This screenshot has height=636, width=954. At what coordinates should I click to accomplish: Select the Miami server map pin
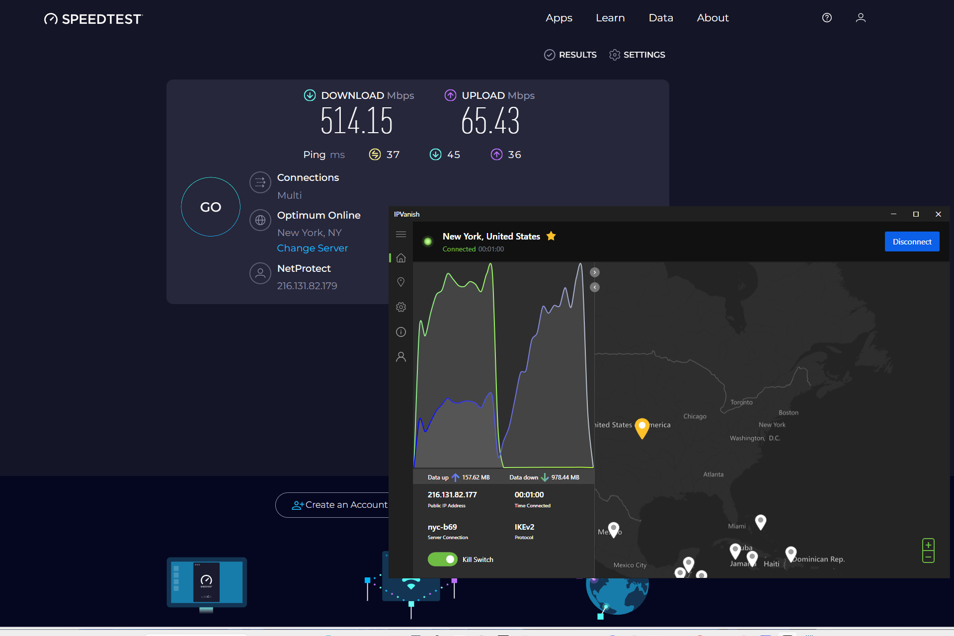point(761,522)
